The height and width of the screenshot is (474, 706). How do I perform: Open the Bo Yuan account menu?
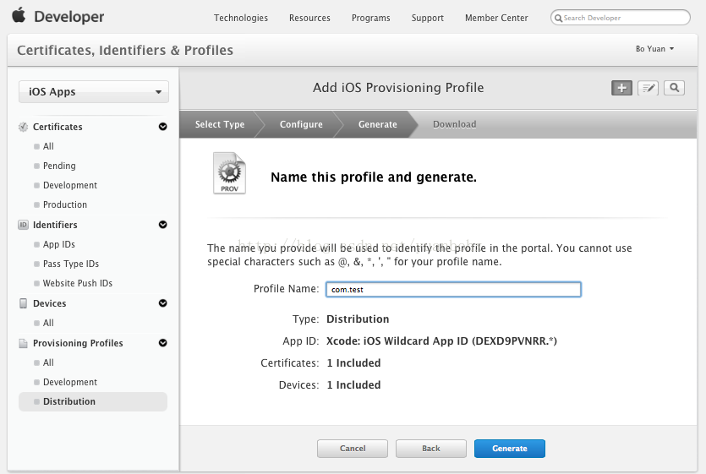654,49
